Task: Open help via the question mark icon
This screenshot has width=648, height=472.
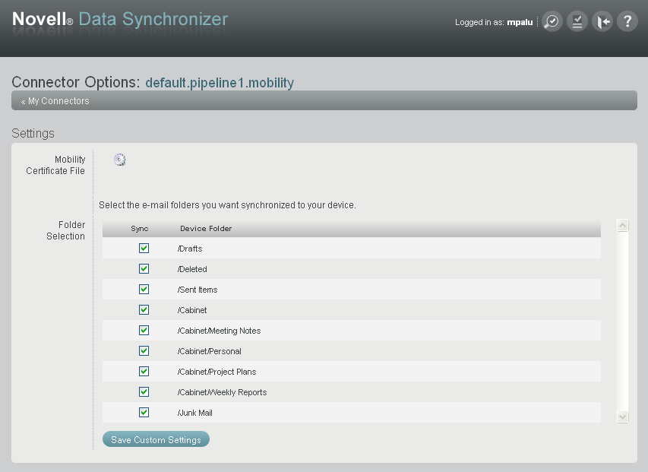Action: pyautogui.click(x=627, y=21)
